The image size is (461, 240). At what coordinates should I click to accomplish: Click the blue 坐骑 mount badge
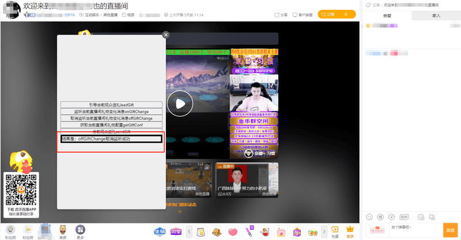coord(160,231)
